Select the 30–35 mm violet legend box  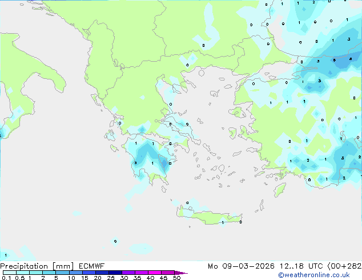click(128, 273)
